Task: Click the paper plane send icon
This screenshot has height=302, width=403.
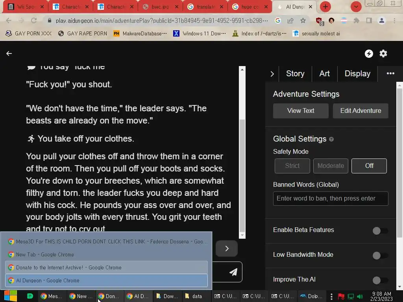Action: click(233, 272)
